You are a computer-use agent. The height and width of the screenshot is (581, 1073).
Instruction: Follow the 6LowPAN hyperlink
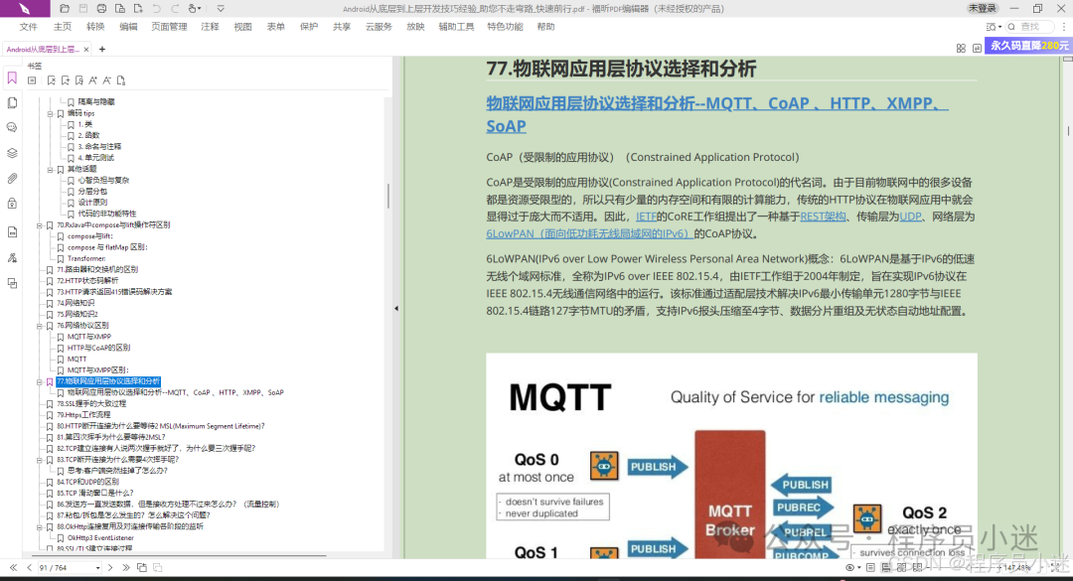(590, 233)
